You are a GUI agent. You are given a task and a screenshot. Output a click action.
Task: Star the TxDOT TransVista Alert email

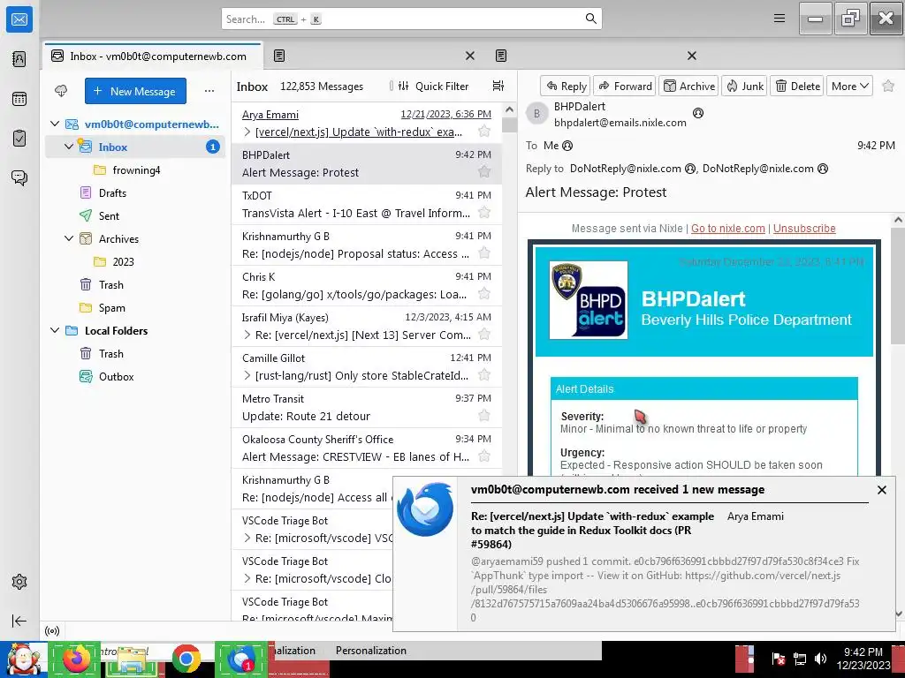(484, 212)
